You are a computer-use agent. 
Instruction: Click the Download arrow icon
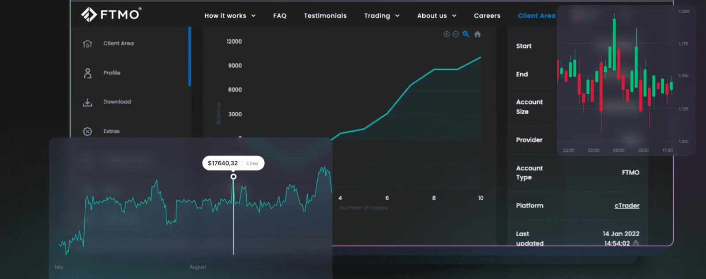87,102
